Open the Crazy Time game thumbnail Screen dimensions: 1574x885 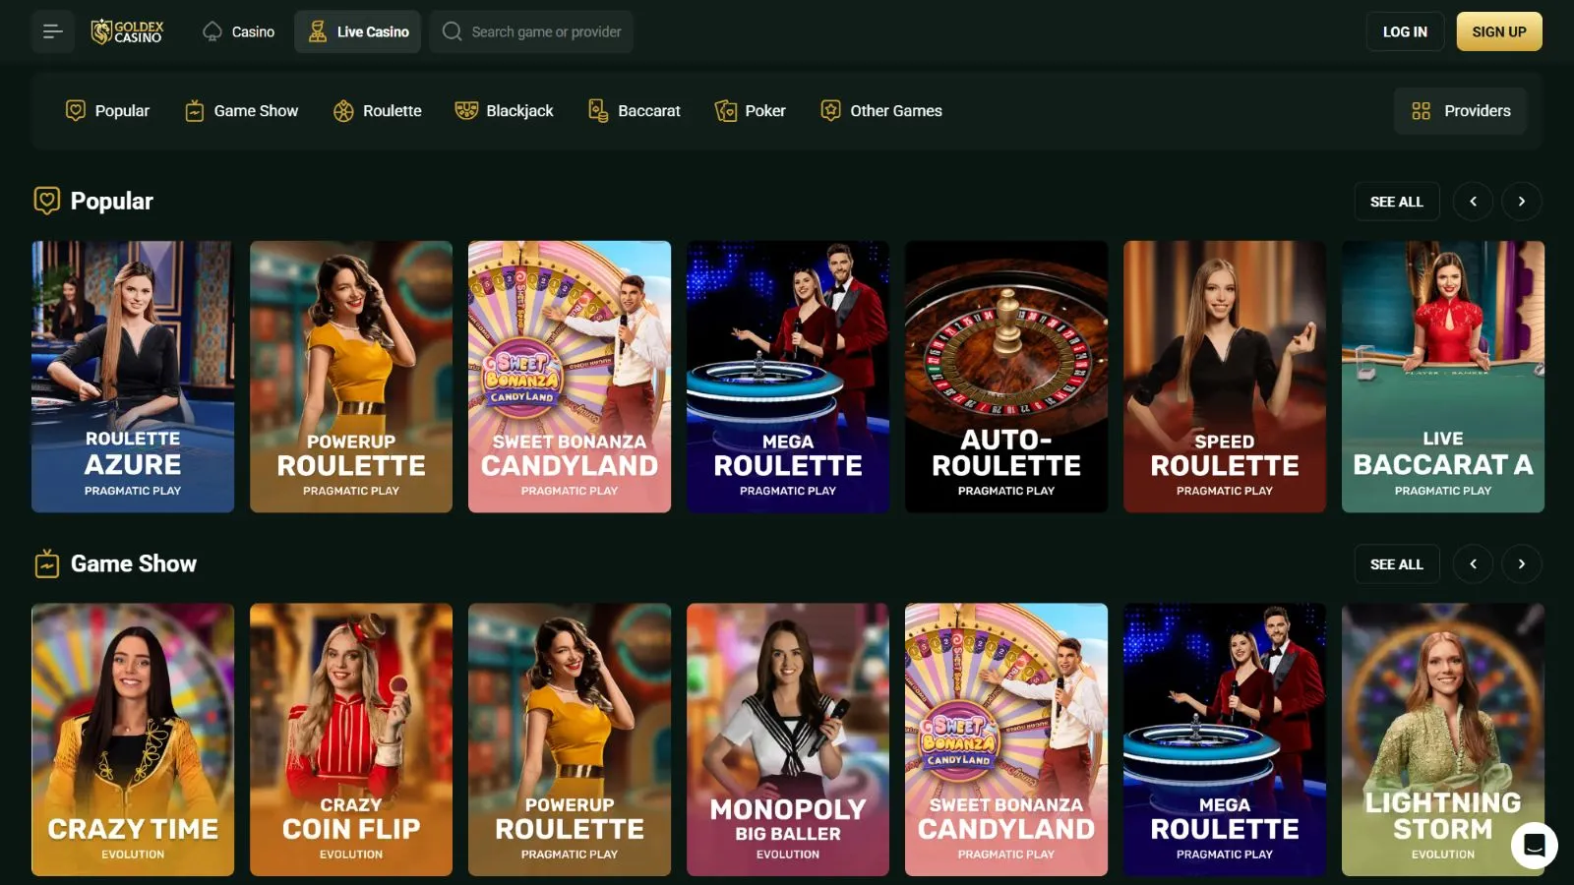(x=133, y=738)
